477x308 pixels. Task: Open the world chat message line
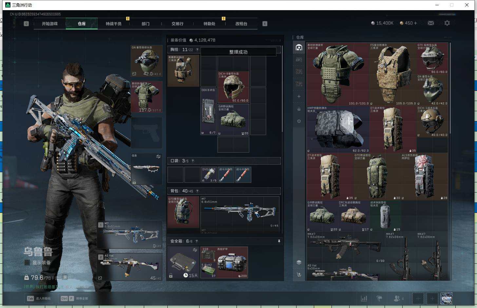pos(56,287)
